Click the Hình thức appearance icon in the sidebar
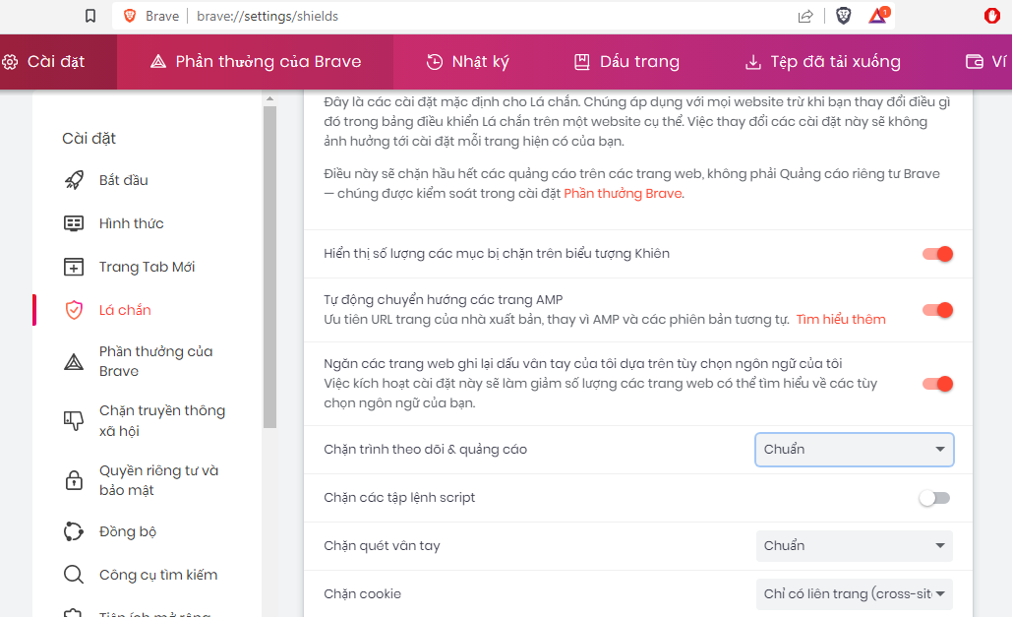Screen dimensions: 1012x617 coord(74,223)
